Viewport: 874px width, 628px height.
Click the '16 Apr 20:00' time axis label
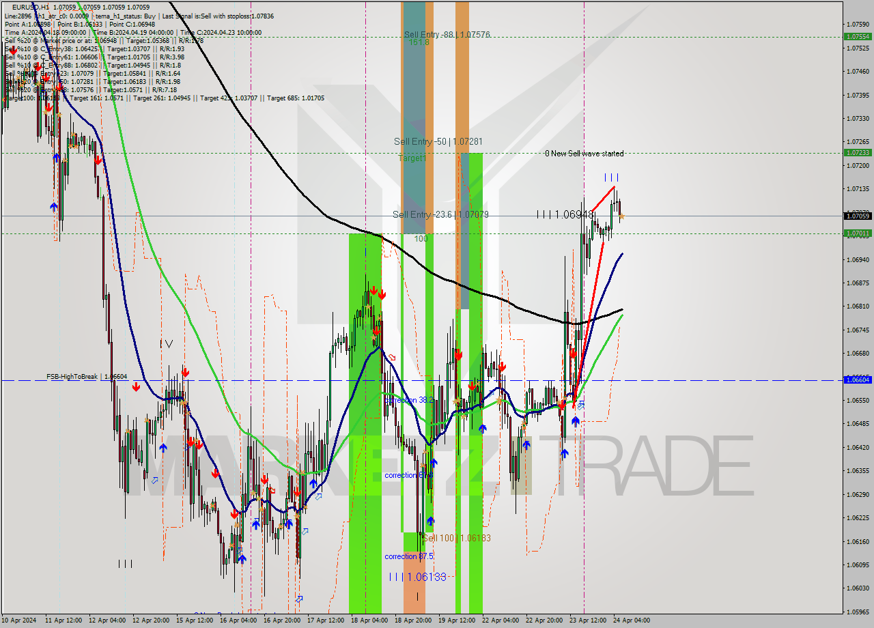pos(281,620)
